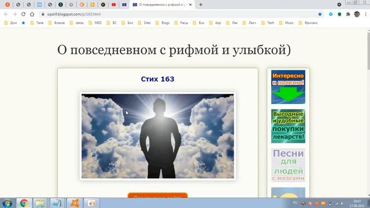Open a new browser tab
This screenshot has width=370, height=208.
click(x=201, y=5)
